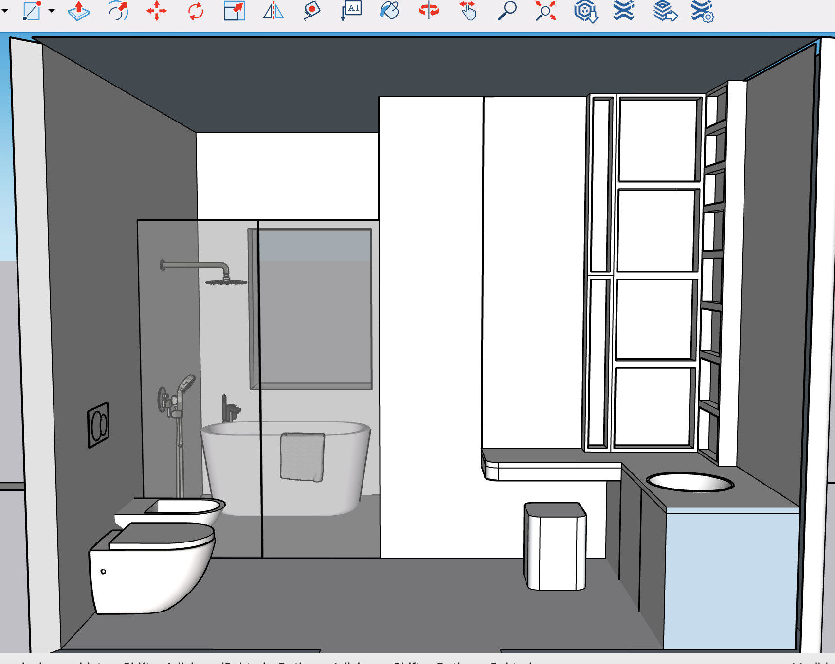Pick the Tape Measure tool
The width and height of the screenshot is (835, 664).
tap(312, 11)
